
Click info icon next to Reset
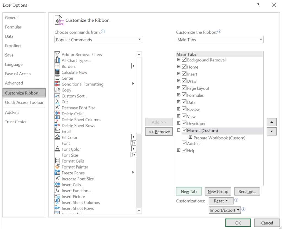[236, 200]
